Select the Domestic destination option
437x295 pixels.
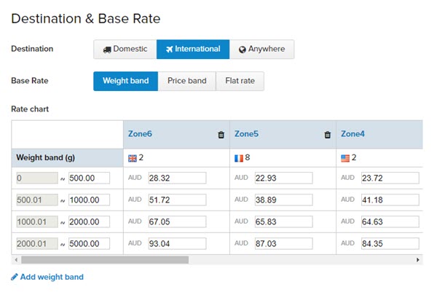125,49
